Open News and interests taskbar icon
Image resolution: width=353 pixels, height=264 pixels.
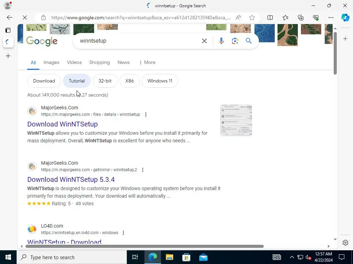point(277,257)
